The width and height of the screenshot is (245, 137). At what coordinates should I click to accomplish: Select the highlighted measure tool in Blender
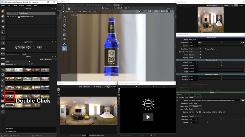click(x=65, y=49)
